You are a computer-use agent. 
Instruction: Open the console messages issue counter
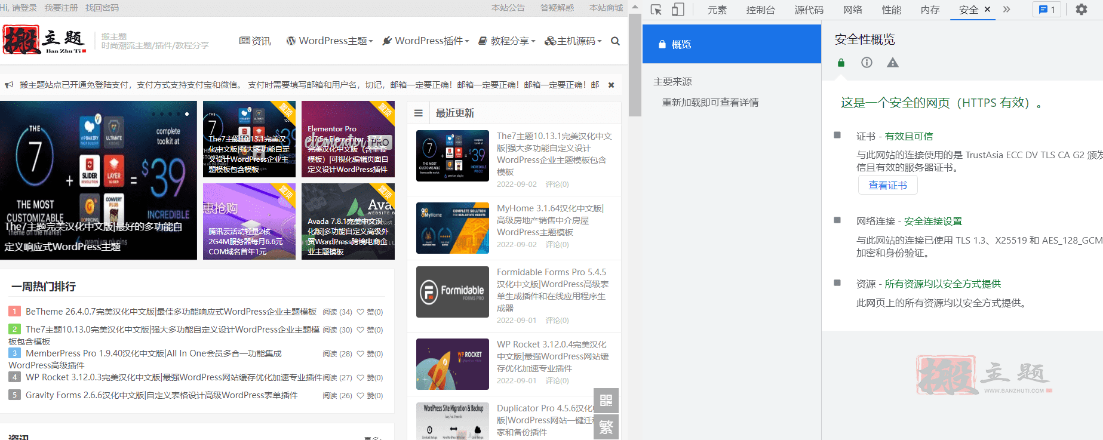1047,10
